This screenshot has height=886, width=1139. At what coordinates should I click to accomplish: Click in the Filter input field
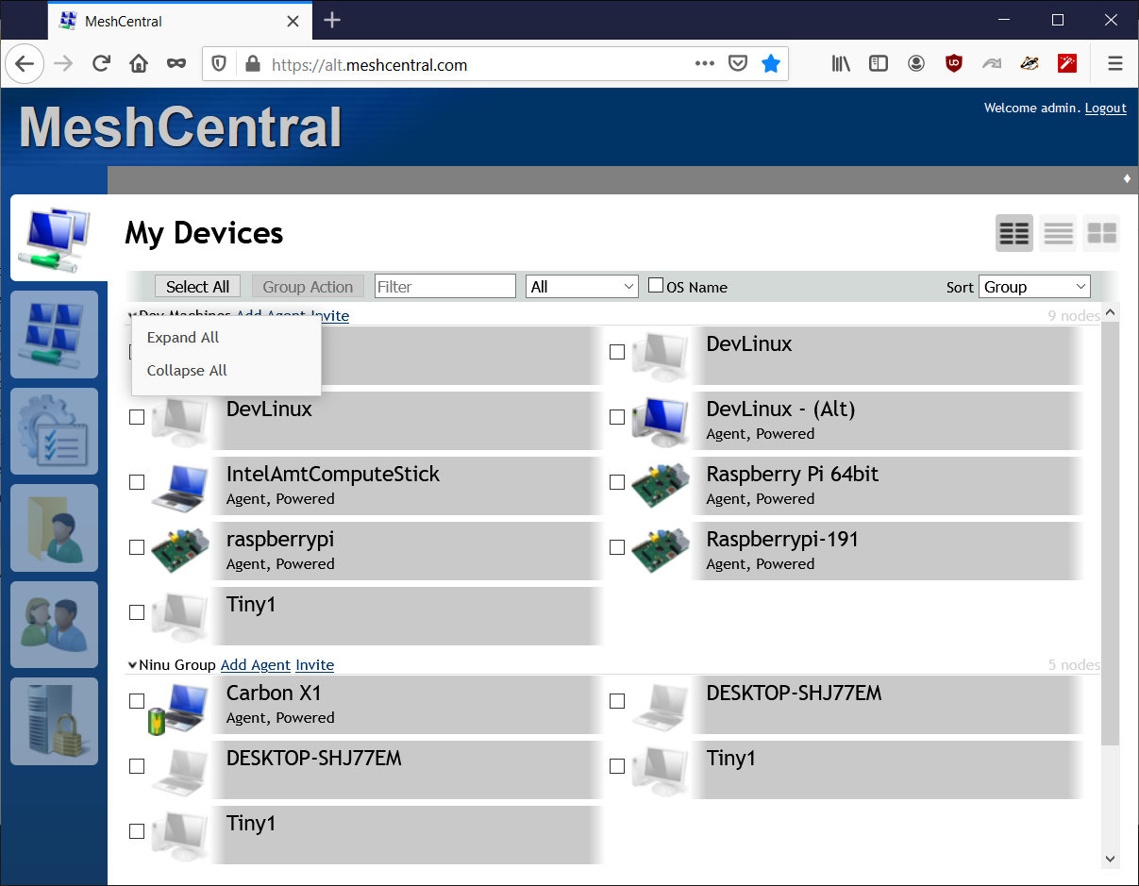pos(445,287)
